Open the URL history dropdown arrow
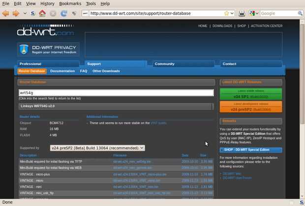This screenshot has height=206, width=305. click(232, 13)
